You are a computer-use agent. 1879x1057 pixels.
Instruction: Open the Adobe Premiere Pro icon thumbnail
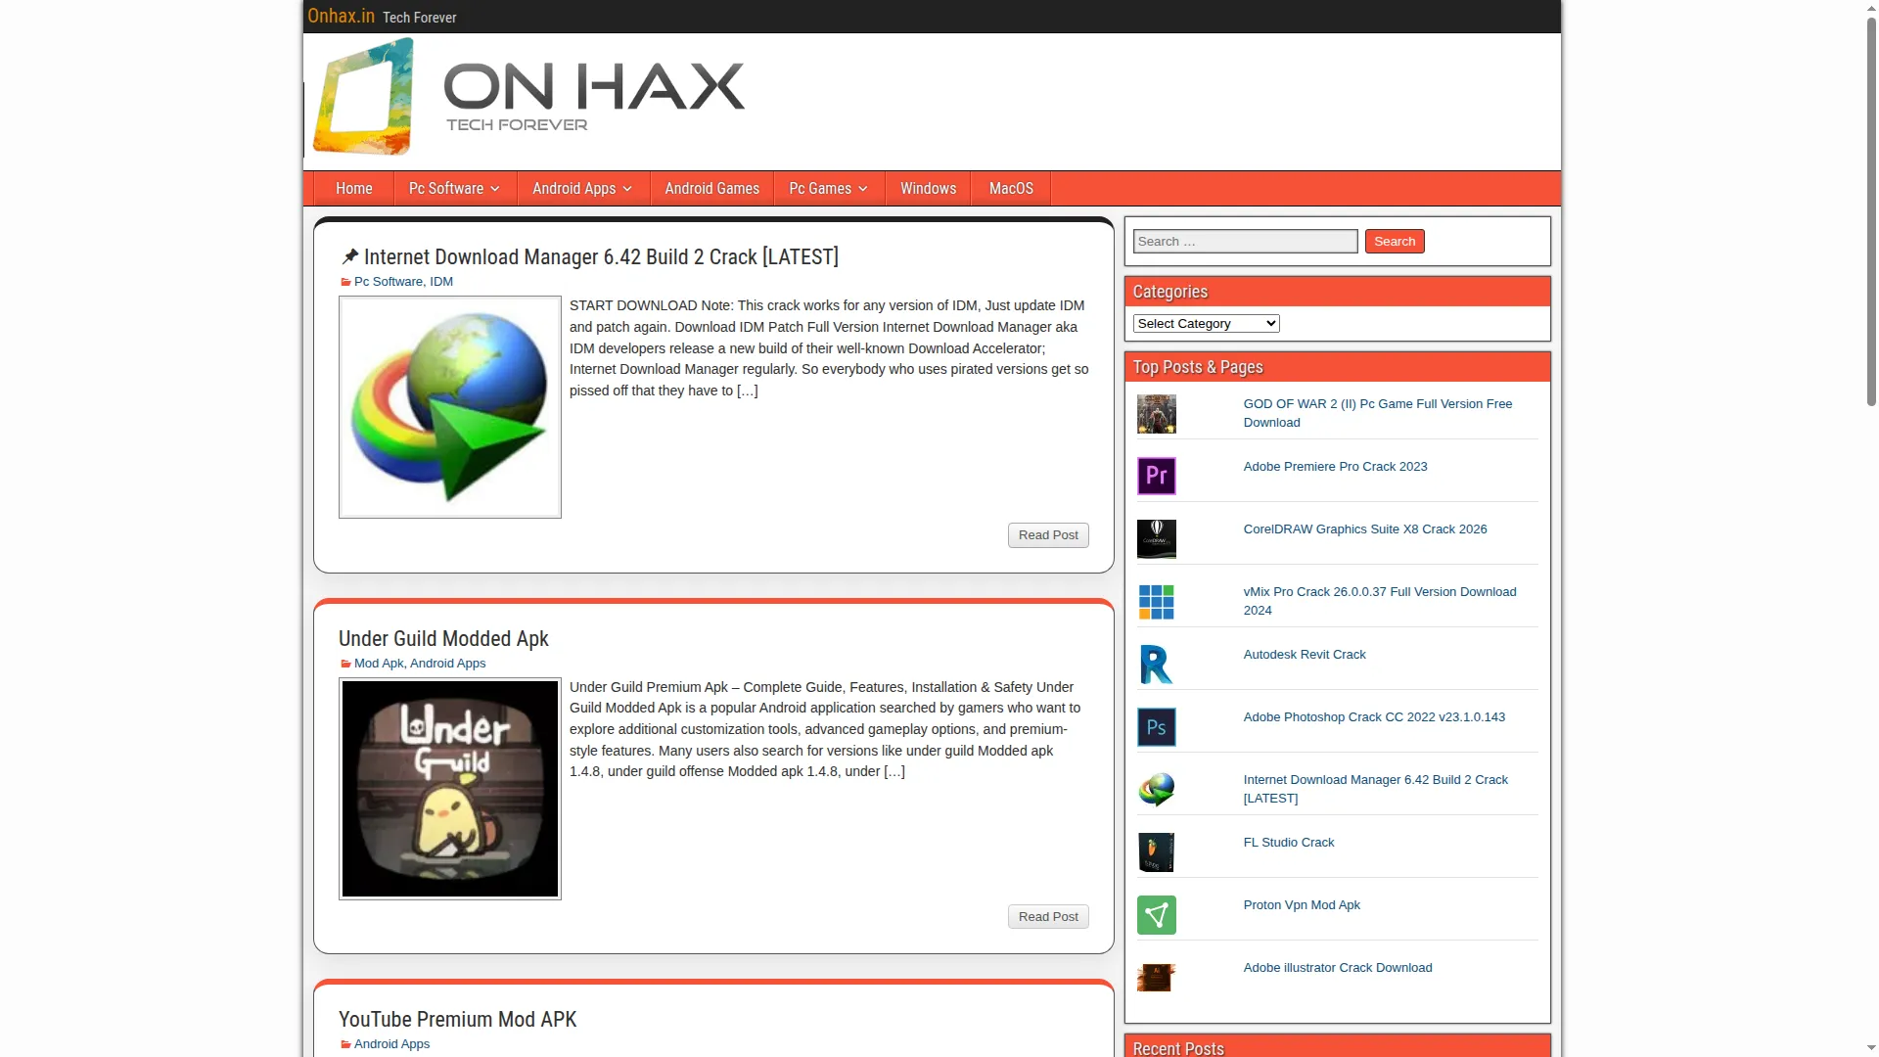[1156, 477]
